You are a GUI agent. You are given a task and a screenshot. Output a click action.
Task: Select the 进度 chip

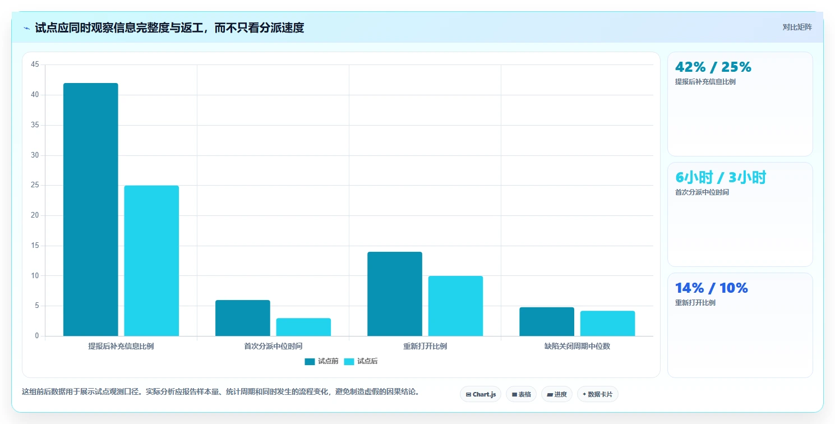point(557,394)
